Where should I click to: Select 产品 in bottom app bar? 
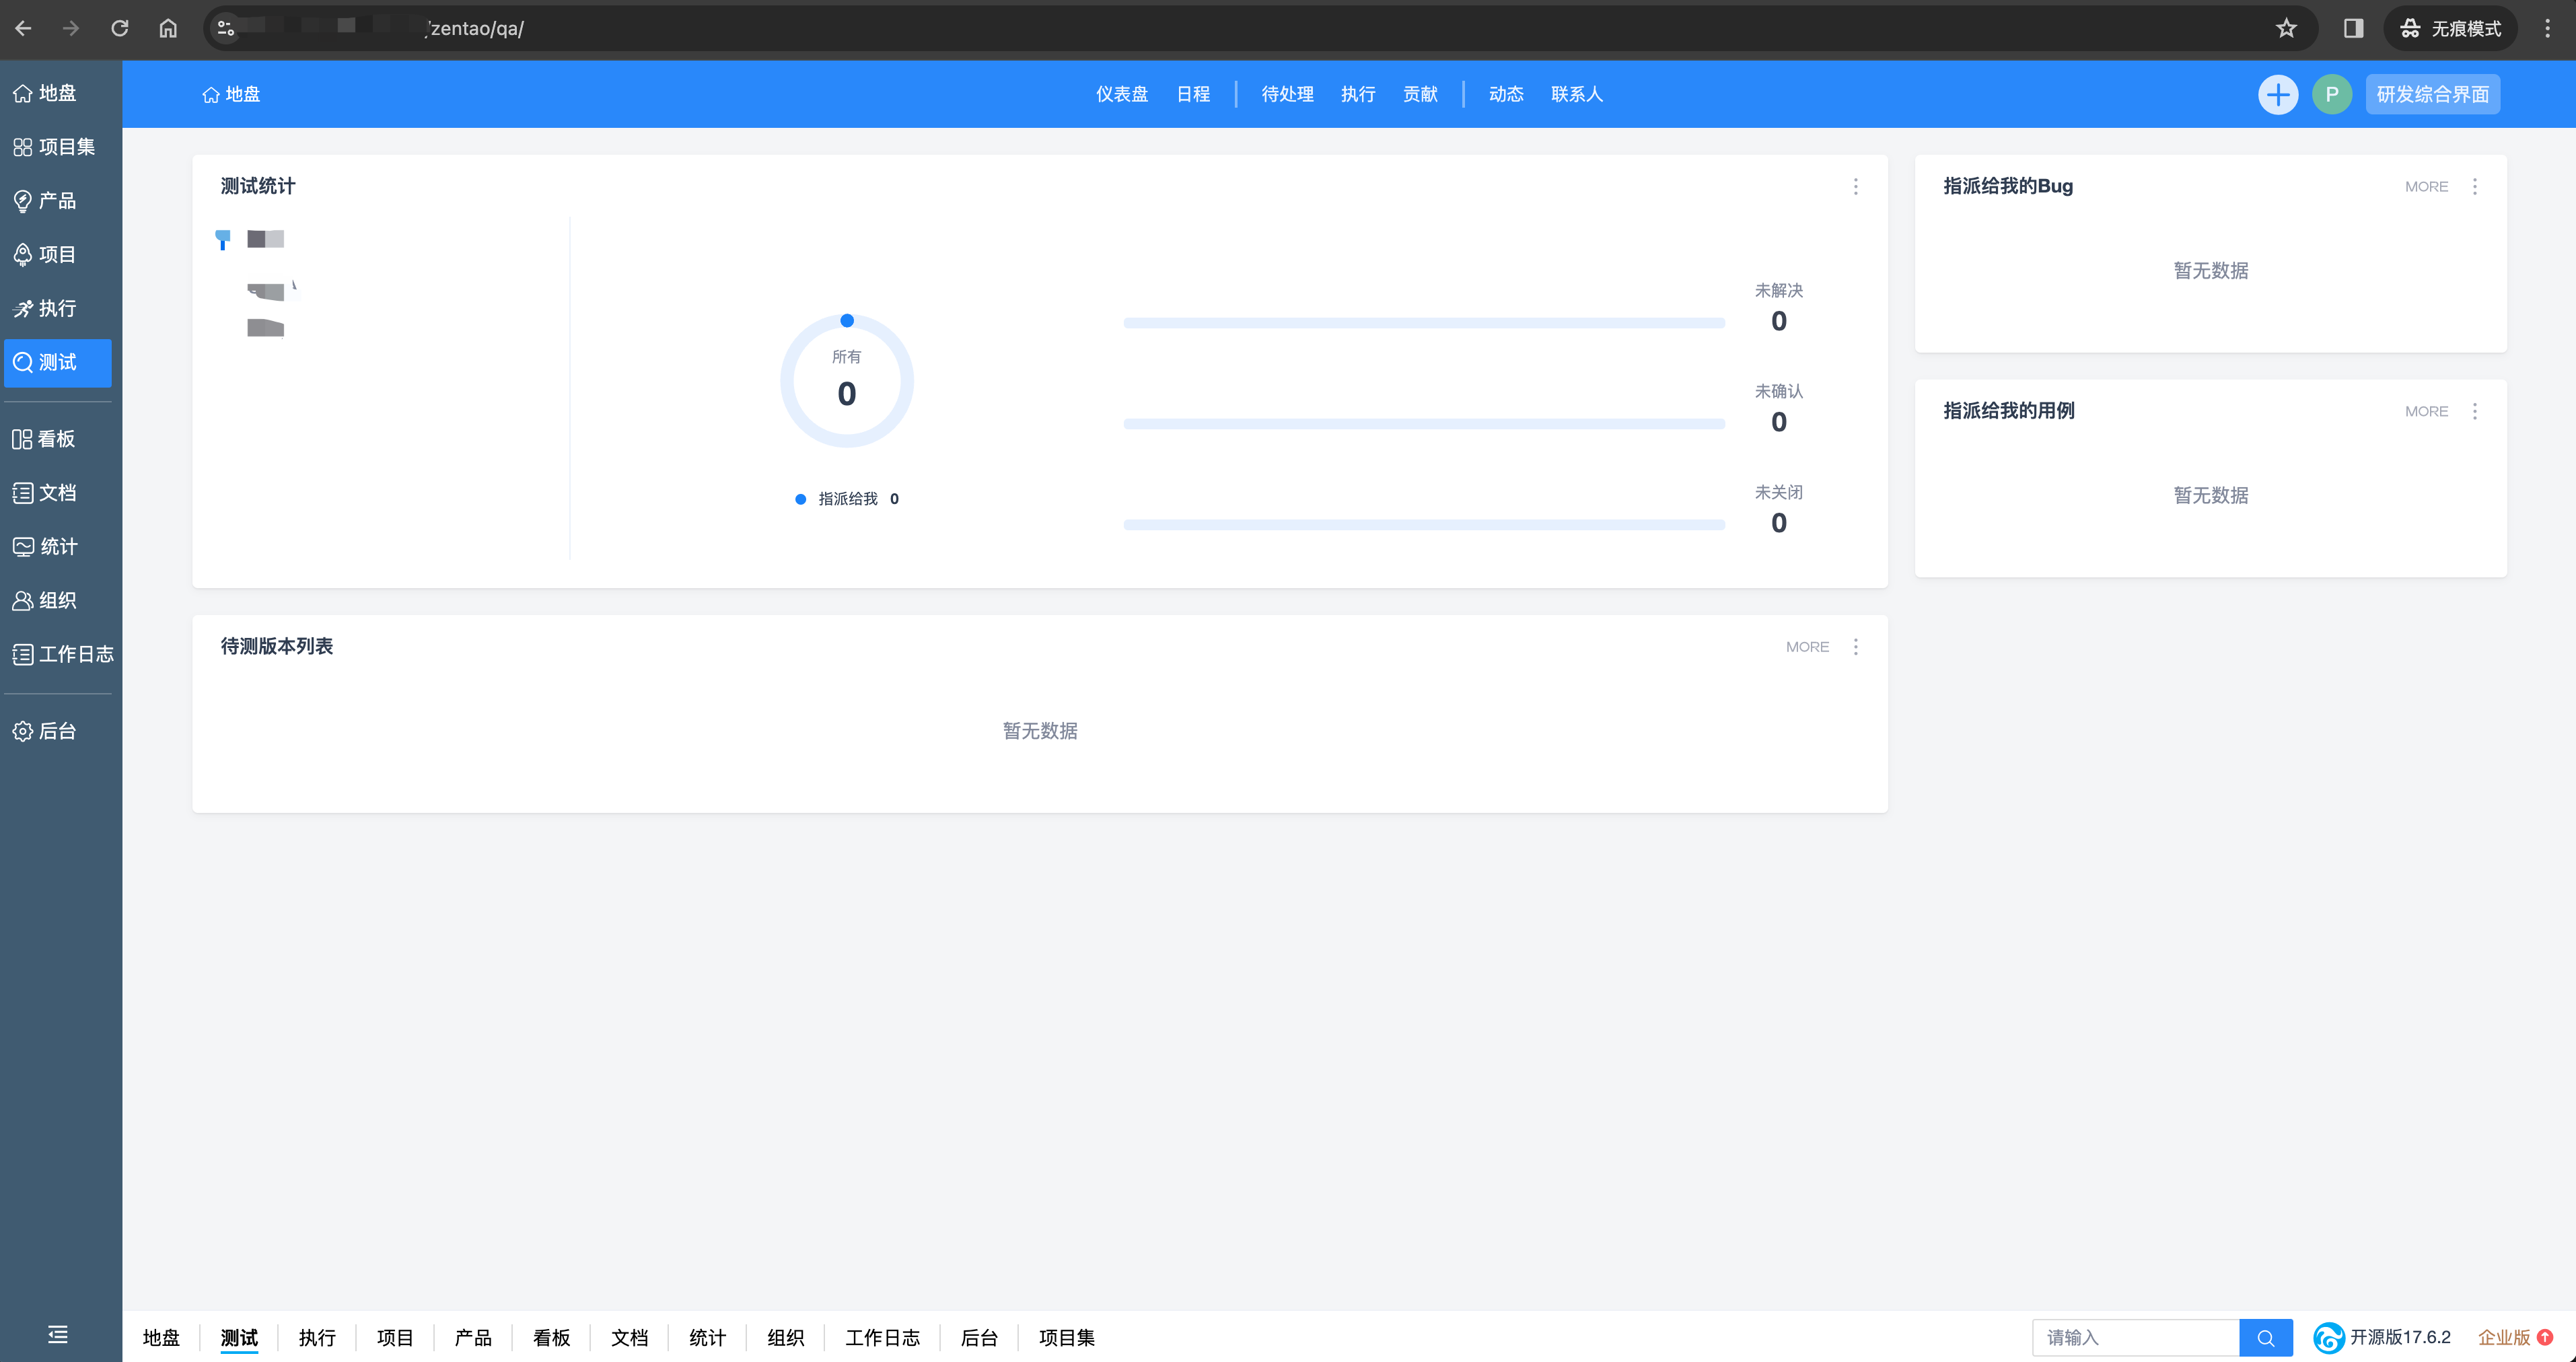(x=473, y=1337)
